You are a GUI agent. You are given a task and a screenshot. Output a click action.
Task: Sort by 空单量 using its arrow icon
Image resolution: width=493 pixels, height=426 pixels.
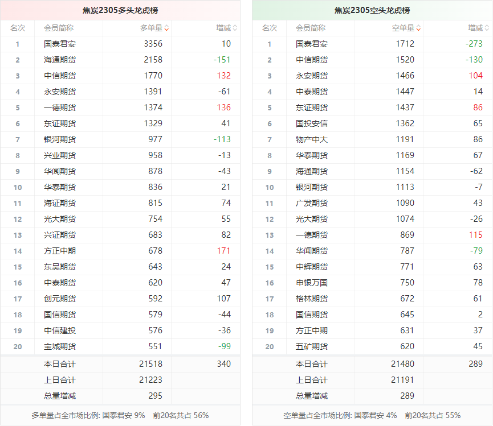click(x=418, y=28)
